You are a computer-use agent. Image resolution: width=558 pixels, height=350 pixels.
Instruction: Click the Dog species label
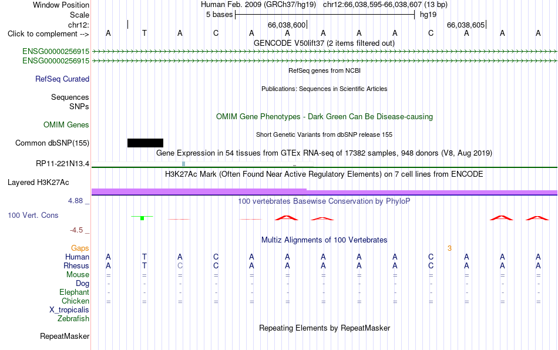pyautogui.click(x=82, y=284)
